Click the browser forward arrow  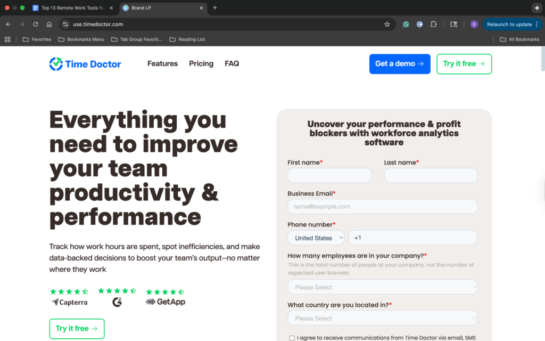pos(22,25)
